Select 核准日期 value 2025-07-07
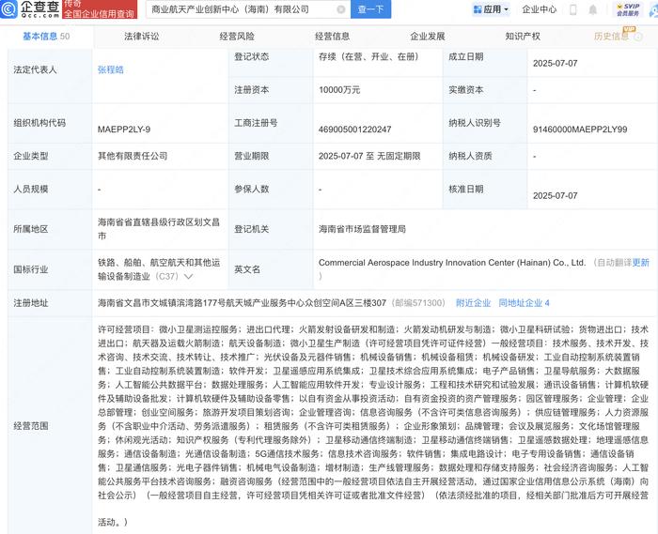Image resolution: width=658 pixels, height=534 pixels. coord(556,195)
